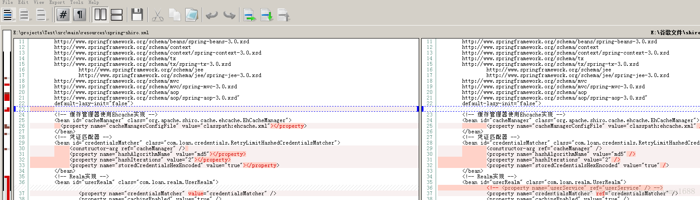The image size is (700, 200).
Task: Save the file with the floppy disk icon
Action: [137, 15]
